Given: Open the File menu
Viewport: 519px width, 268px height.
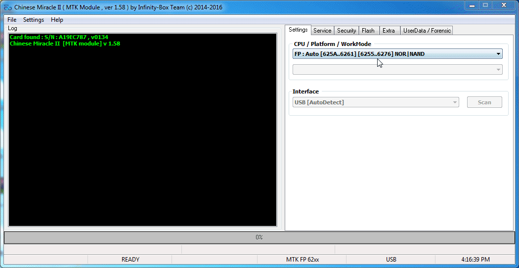Looking at the screenshot, I should tap(11, 20).
